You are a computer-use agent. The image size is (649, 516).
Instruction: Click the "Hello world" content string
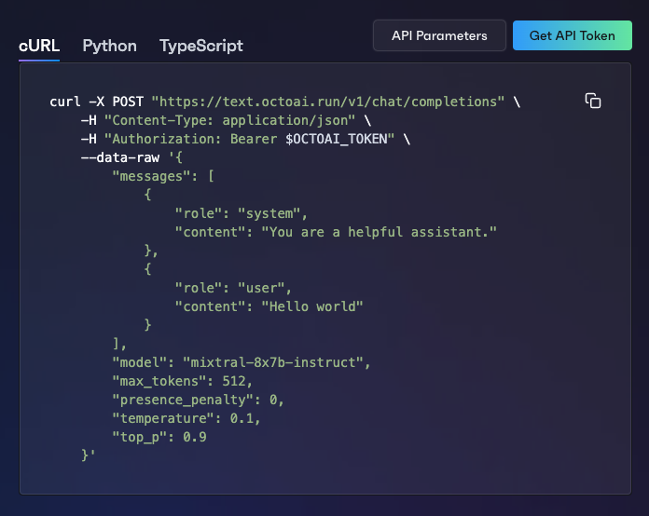pos(311,306)
